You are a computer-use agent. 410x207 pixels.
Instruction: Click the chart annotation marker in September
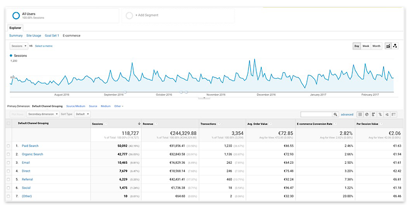[x=125, y=92]
